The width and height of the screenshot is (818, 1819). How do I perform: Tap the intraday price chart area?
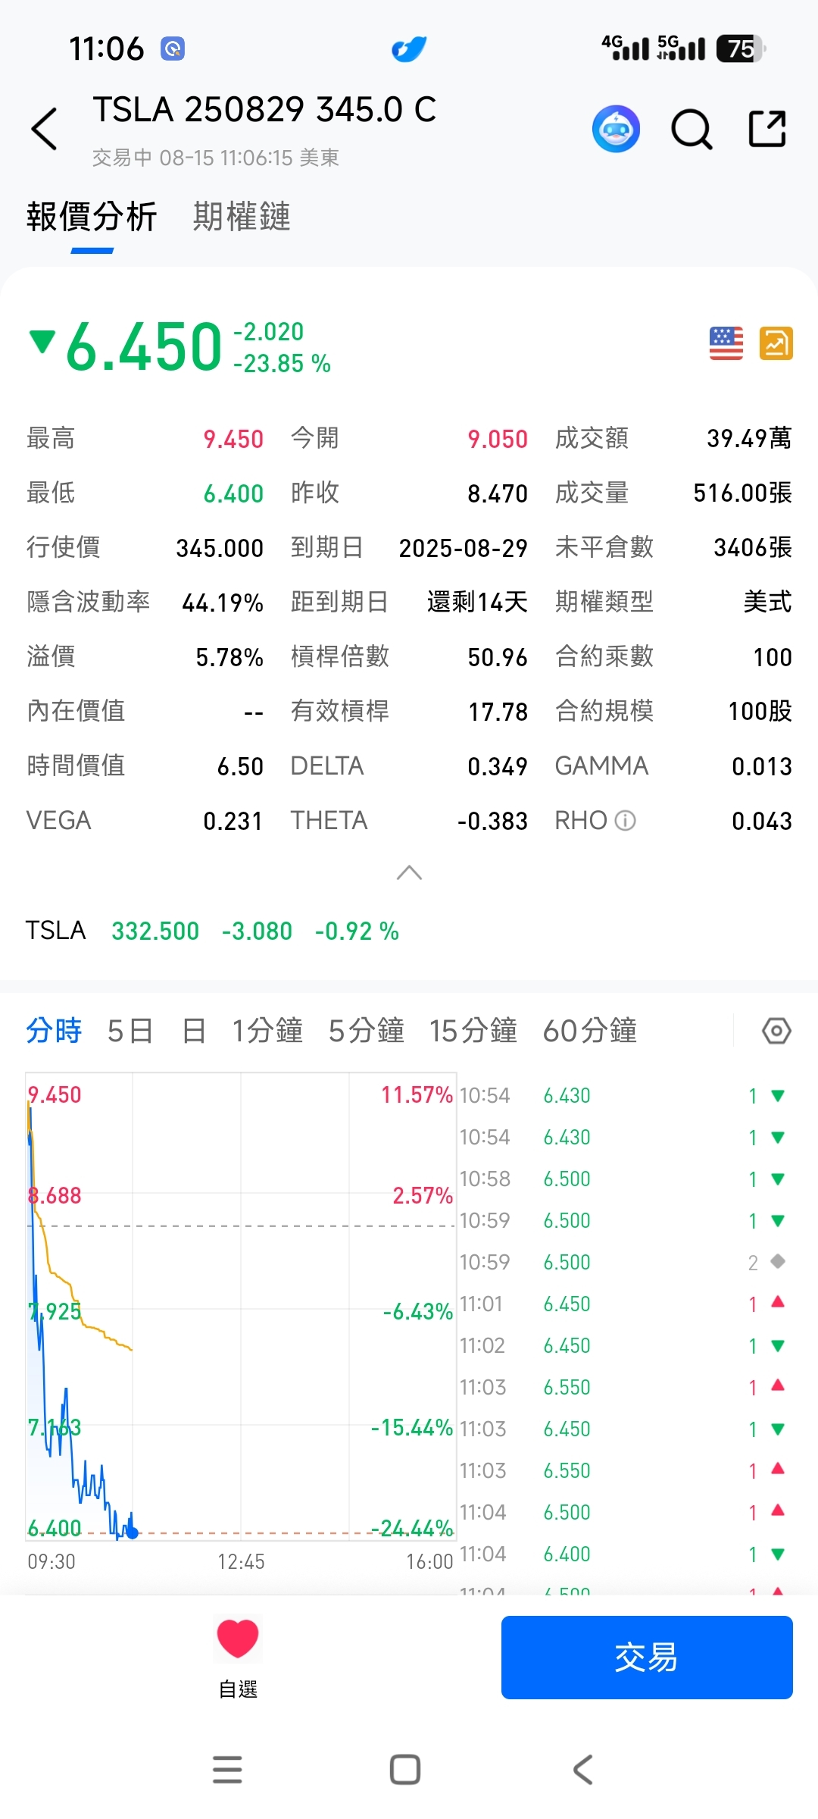tap(241, 1306)
